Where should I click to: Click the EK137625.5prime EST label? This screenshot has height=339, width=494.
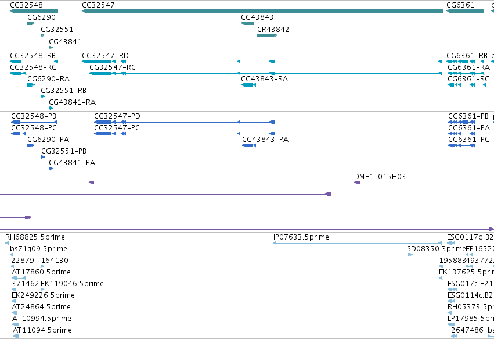[466, 272]
